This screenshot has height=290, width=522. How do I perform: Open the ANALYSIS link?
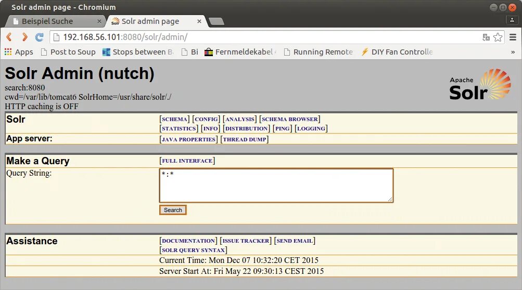pos(240,119)
